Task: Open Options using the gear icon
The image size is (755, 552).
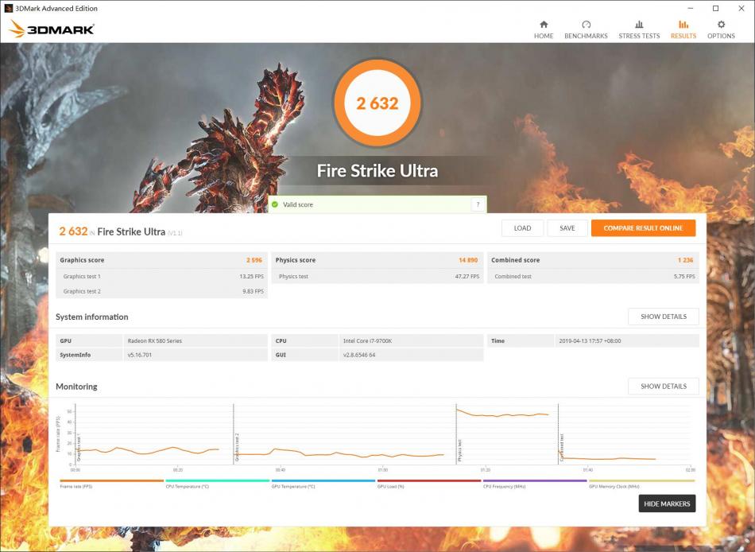Action: coord(721,28)
